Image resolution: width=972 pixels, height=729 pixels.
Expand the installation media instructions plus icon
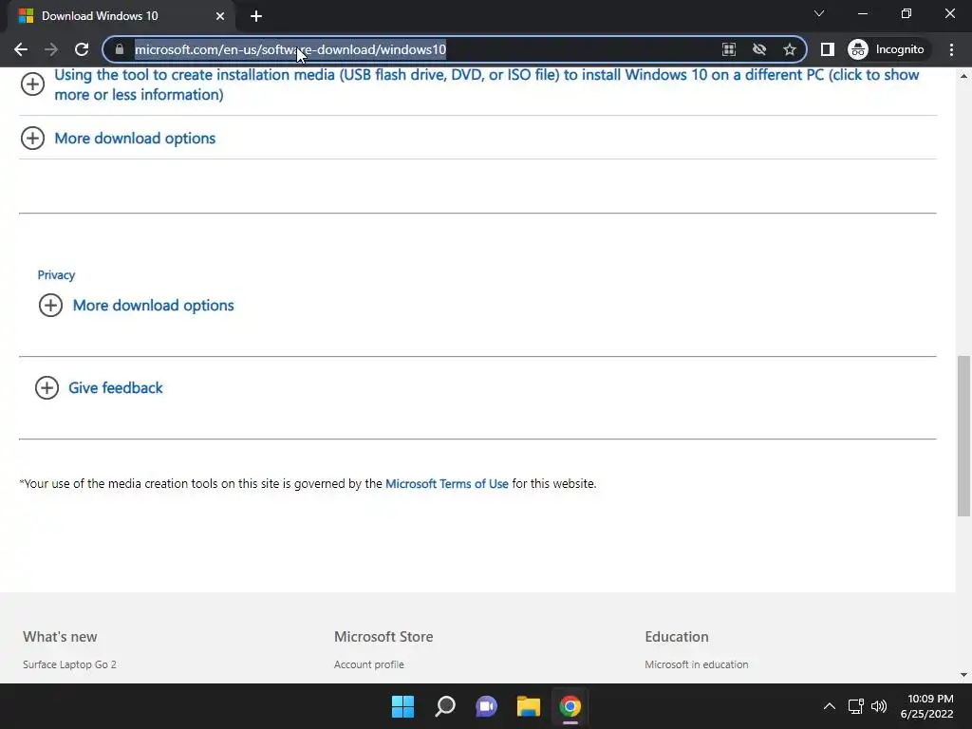pyautogui.click(x=33, y=84)
